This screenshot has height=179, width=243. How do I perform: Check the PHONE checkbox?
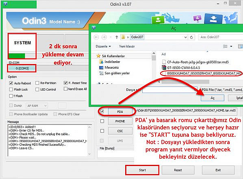[x=102, y=121]
